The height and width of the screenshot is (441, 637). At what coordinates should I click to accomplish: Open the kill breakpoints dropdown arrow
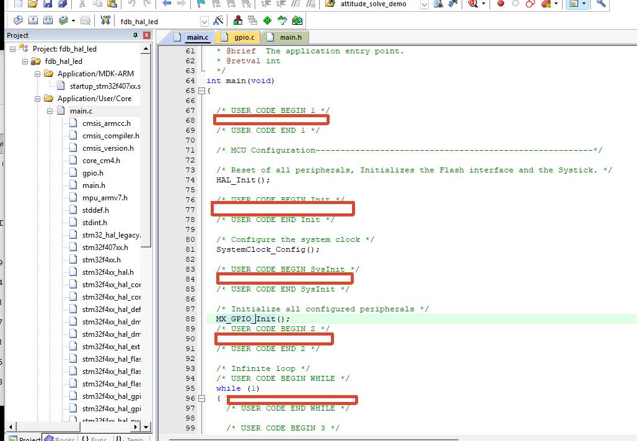pos(556,4)
